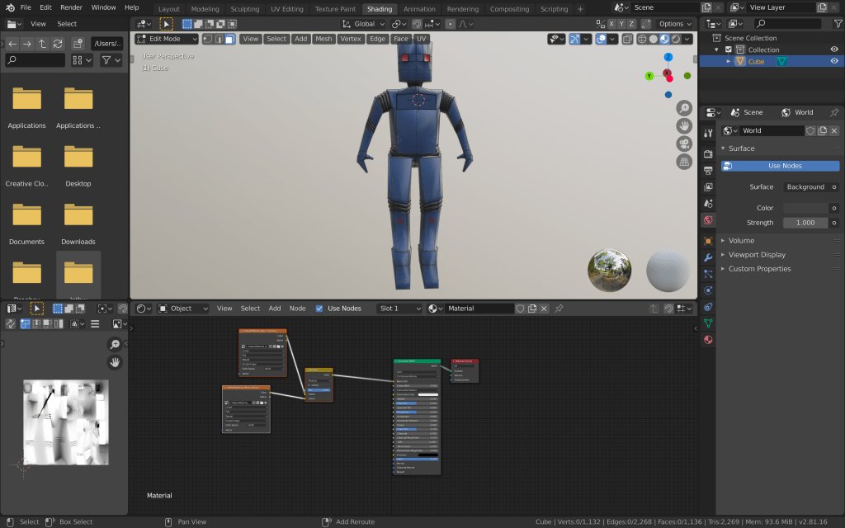Image resolution: width=845 pixels, height=528 pixels.
Task: Select face select mode icon
Action: [x=229, y=39]
